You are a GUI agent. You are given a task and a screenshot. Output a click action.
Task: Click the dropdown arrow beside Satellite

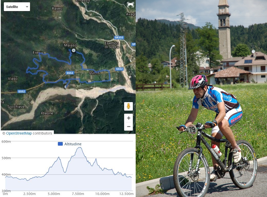(x=27, y=7)
